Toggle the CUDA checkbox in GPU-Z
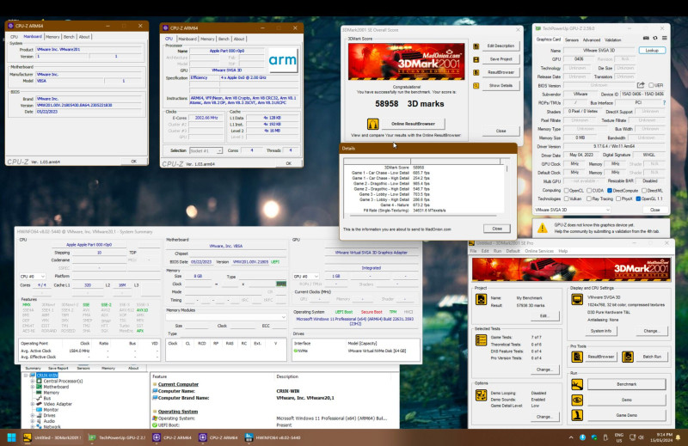The height and width of the screenshot is (446, 688). [x=589, y=190]
